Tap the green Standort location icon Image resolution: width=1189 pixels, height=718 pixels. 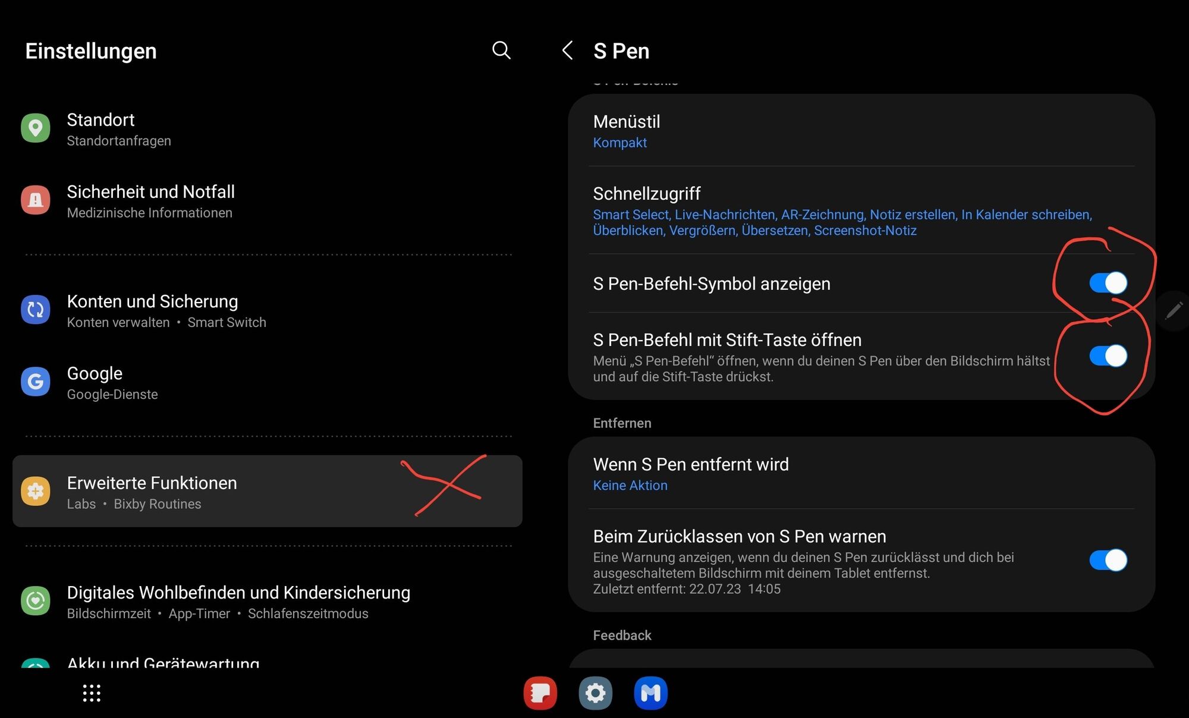click(x=36, y=128)
